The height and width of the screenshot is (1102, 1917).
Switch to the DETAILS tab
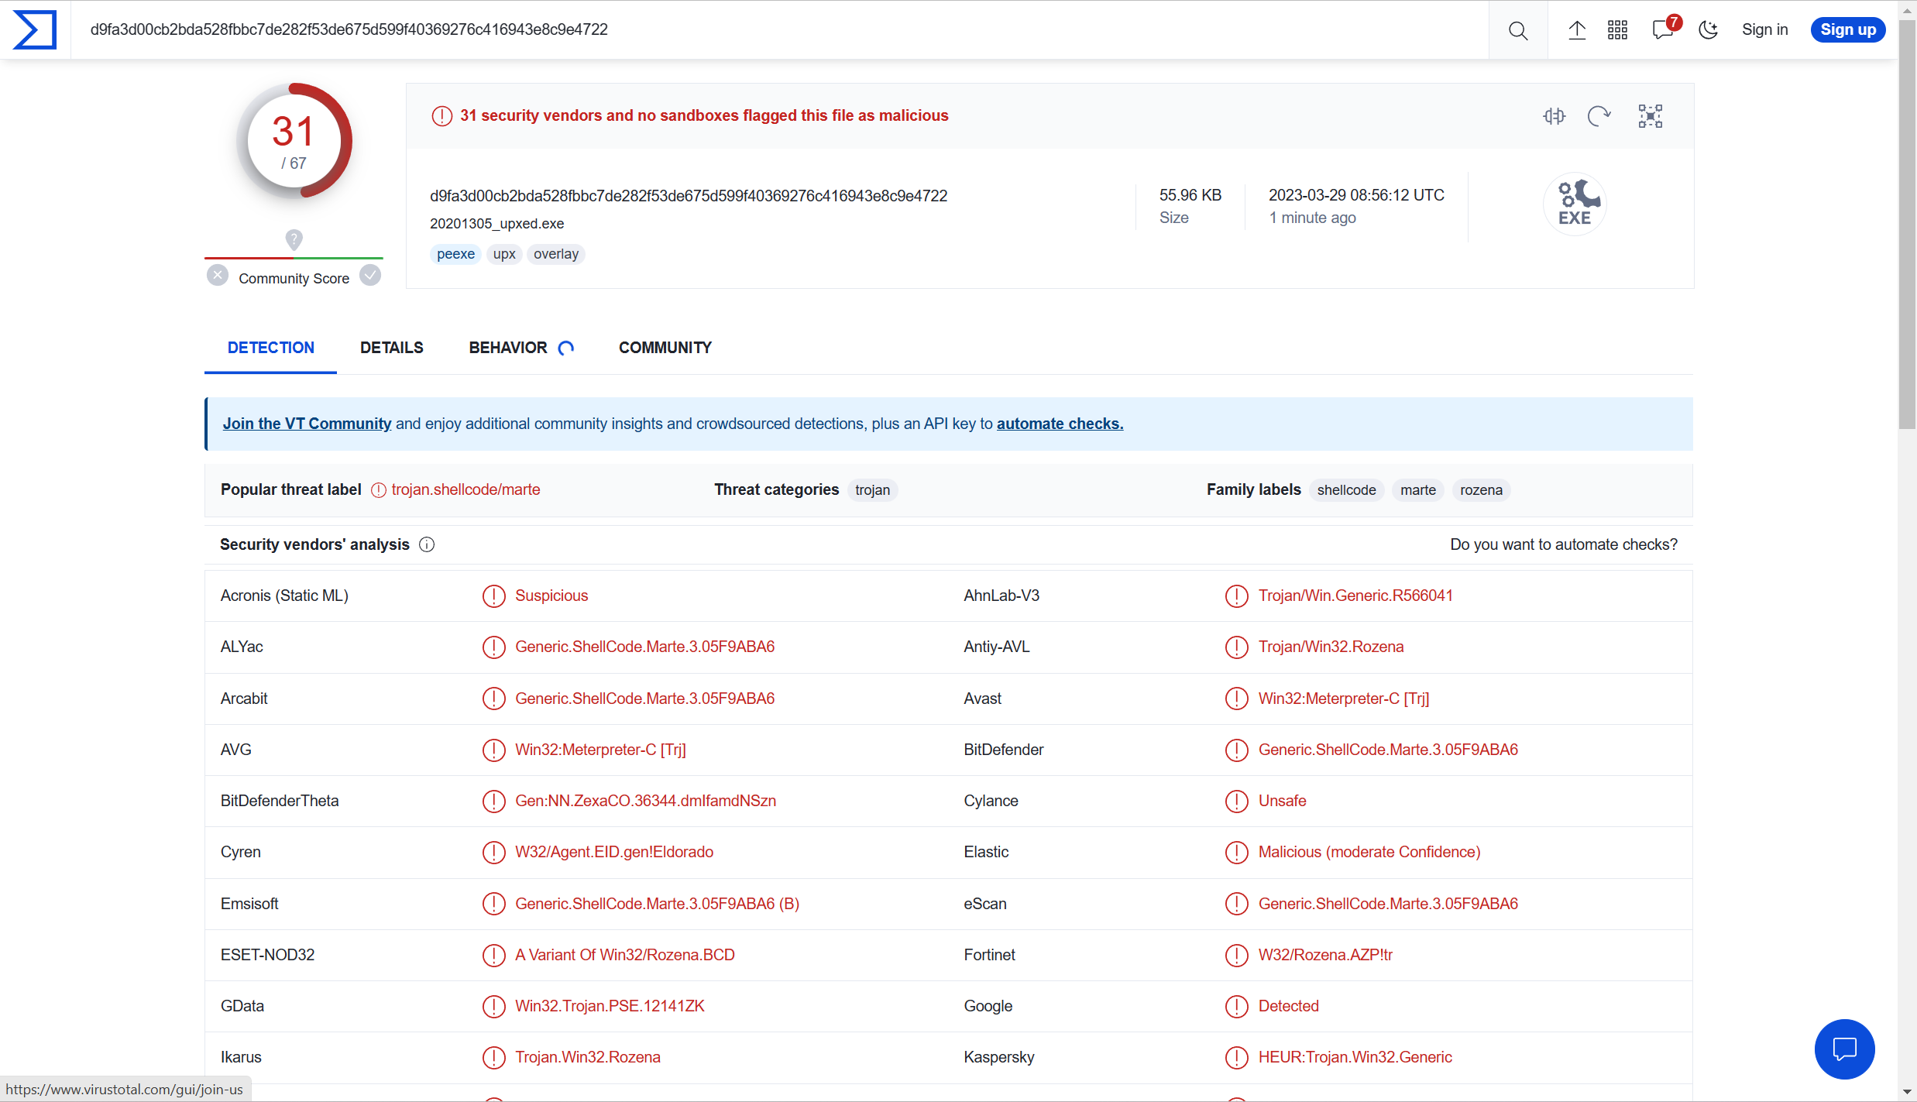tap(391, 348)
